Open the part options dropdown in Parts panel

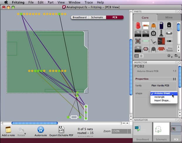170,56
